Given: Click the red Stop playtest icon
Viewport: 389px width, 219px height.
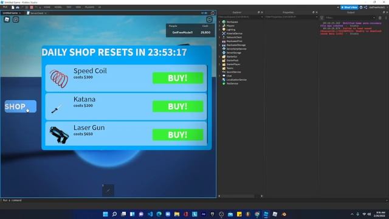Looking at the screenshot, I should point(32,7).
